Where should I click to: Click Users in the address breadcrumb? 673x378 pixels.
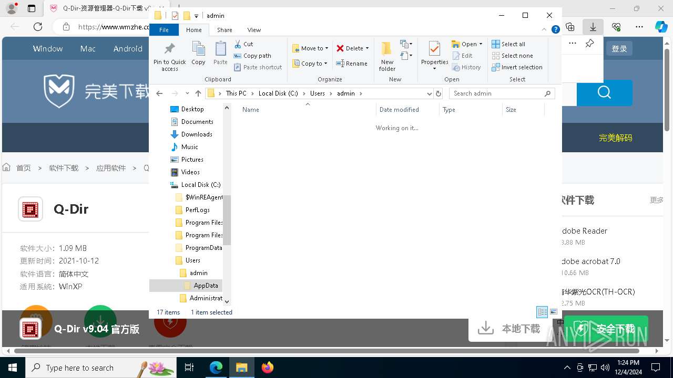point(317,93)
